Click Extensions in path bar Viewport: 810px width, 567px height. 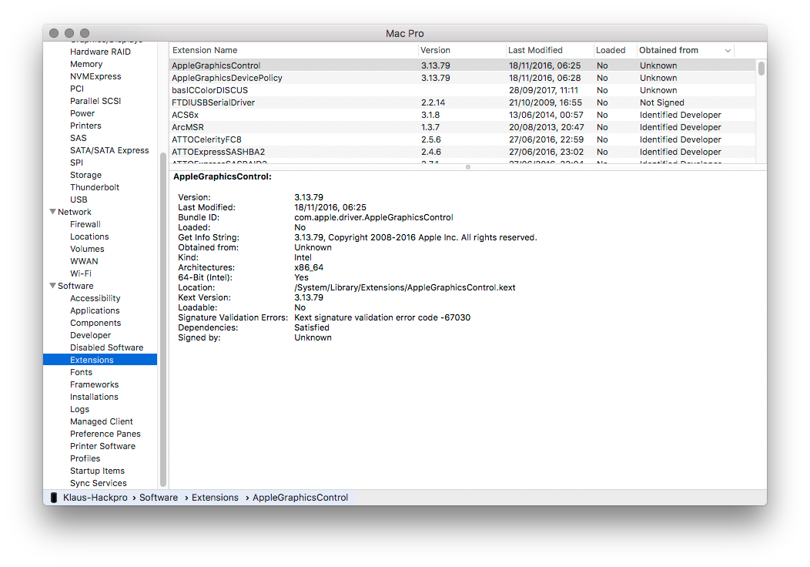pyautogui.click(x=215, y=497)
